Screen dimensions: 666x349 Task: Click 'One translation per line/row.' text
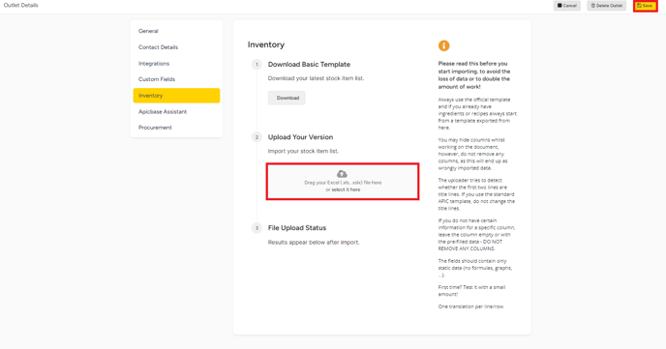471,306
